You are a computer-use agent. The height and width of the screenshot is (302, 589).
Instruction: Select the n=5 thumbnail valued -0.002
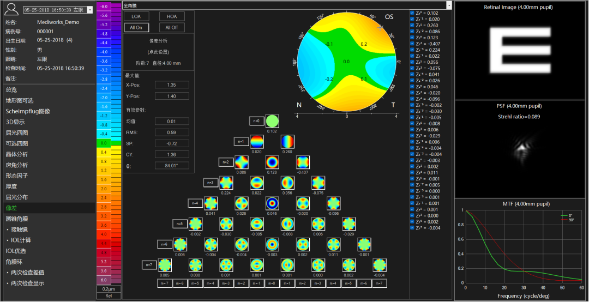(195, 224)
